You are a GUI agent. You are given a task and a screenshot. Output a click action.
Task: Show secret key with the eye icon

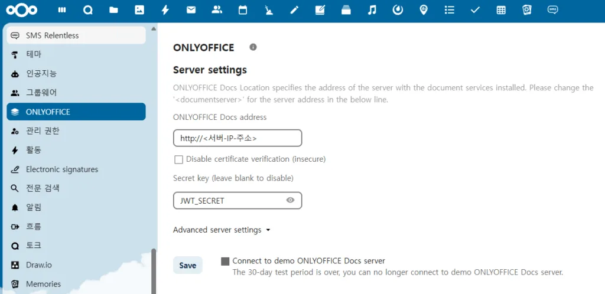(291, 200)
